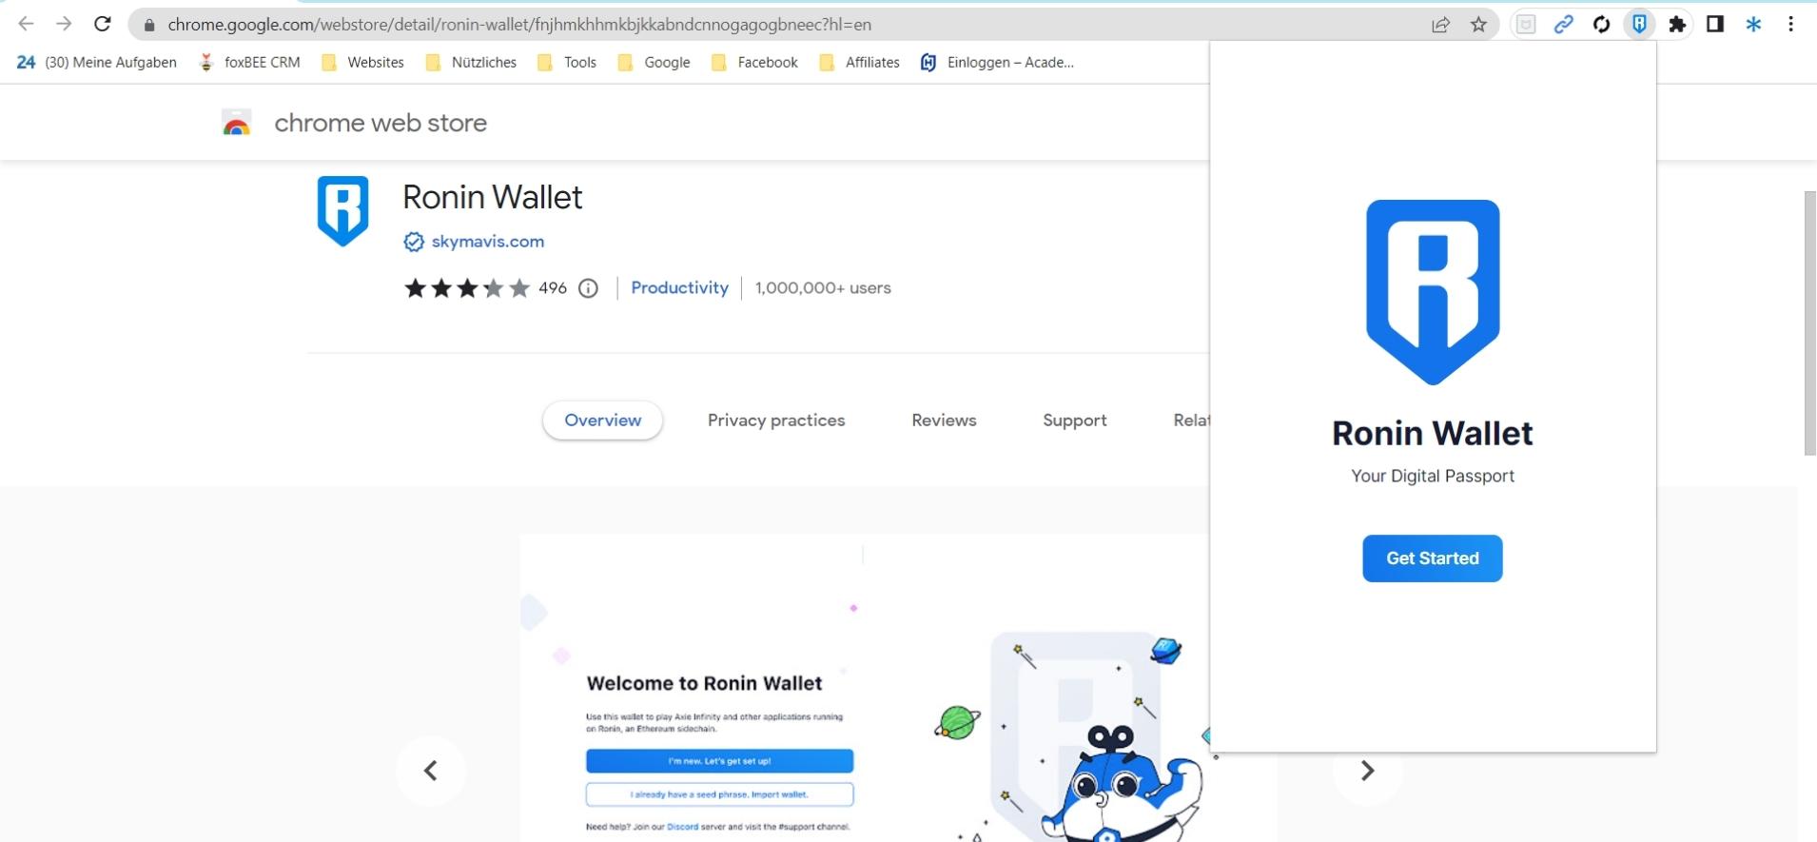Open the blue asterisk profile icon
The height and width of the screenshot is (842, 1817).
pos(1753,25)
